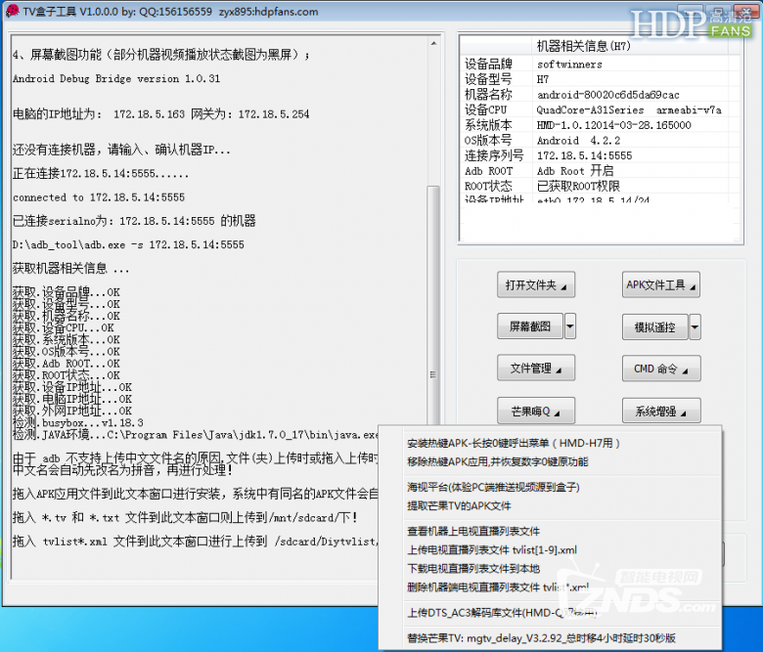Viewport: 763px width, 652px height.
Task: Click the log scrollbar up arrow
Action: [x=433, y=44]
